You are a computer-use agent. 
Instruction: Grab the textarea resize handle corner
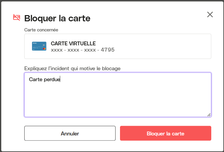209,115
